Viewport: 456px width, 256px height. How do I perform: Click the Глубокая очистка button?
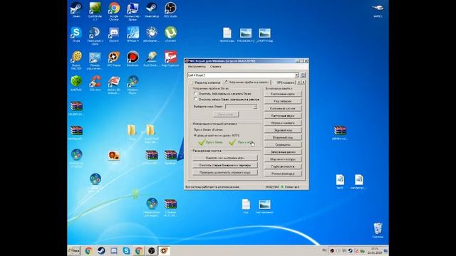pos(283,166)
